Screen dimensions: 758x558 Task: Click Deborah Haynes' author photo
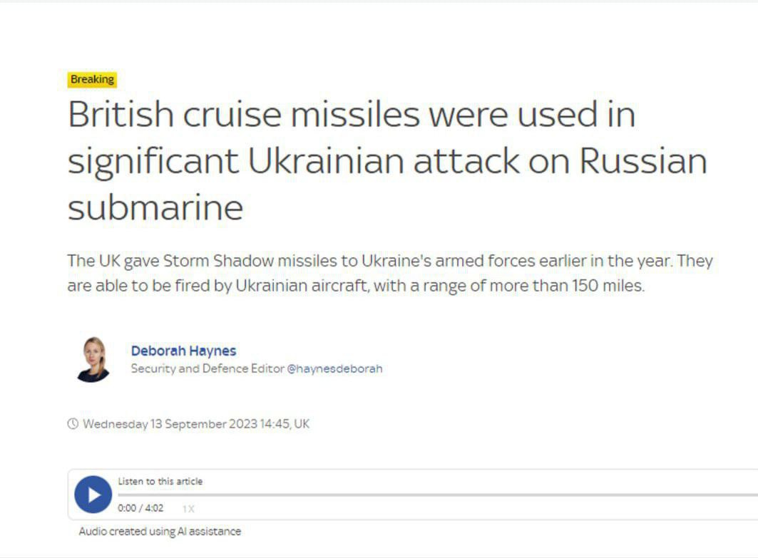(93, 359)
